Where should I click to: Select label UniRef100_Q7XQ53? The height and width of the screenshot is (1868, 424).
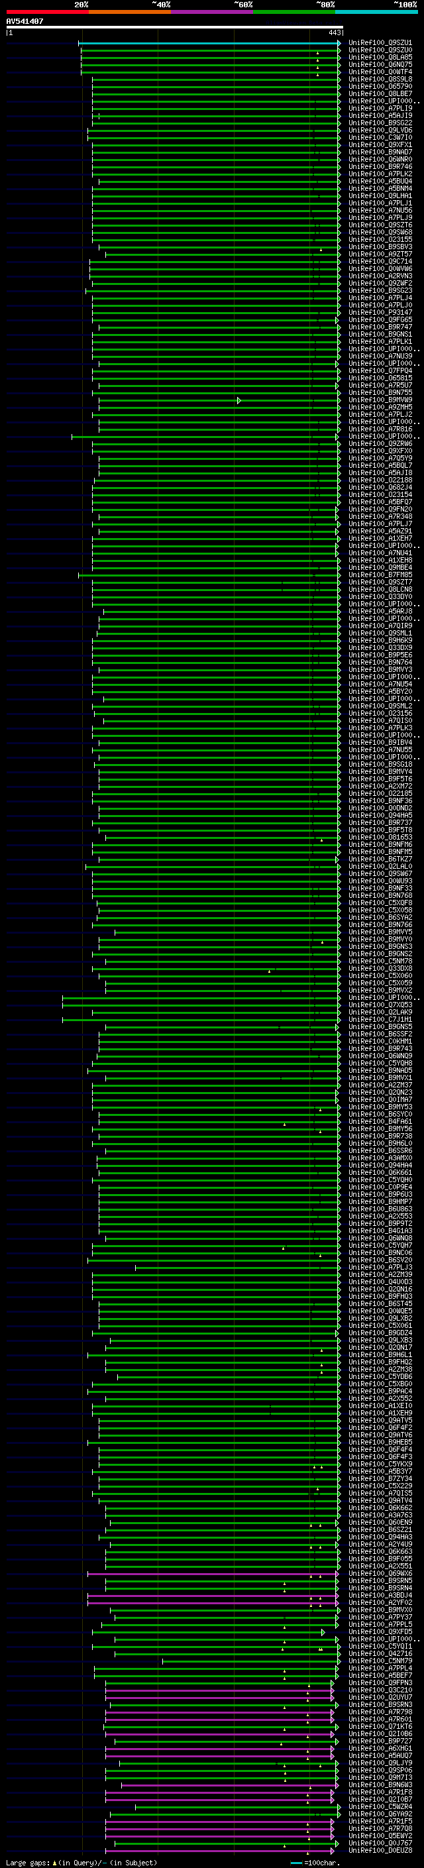pos(380,1005)
